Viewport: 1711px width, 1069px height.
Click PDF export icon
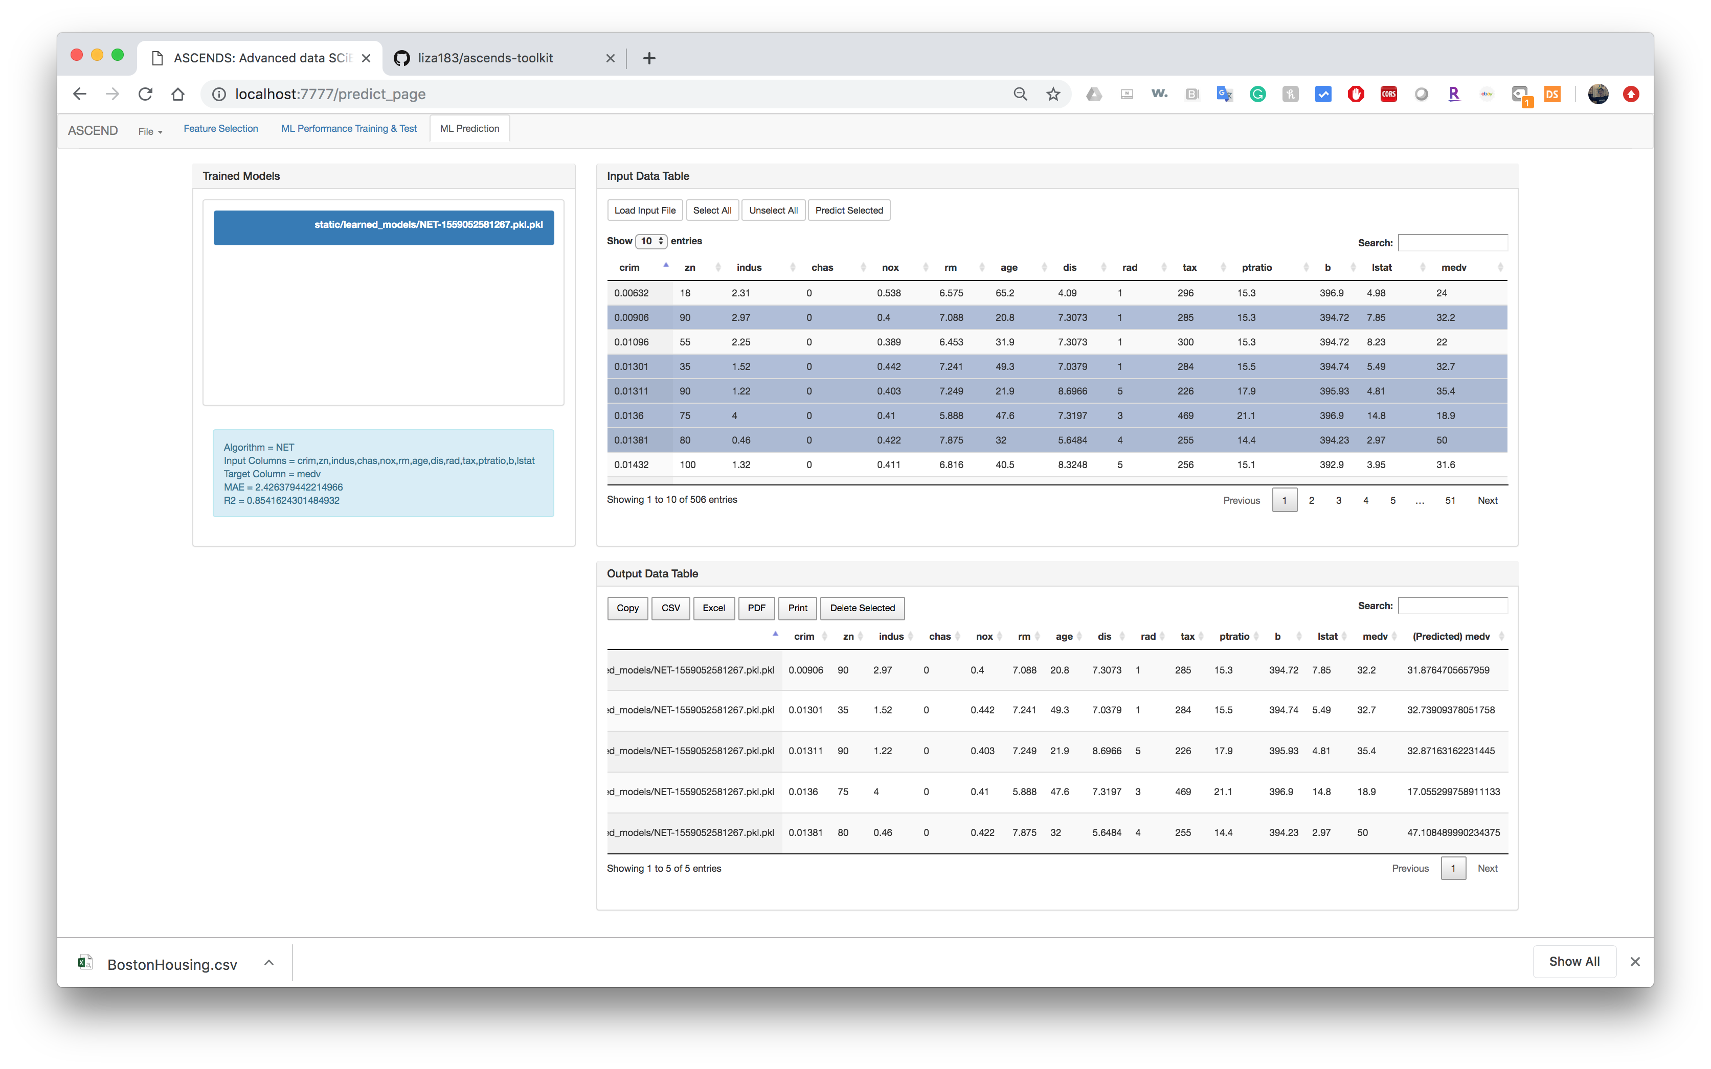click(756, 607)
